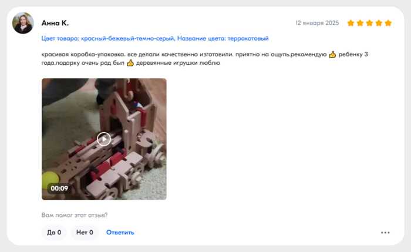The image size is (411, 252).
Task: Click the Вам помог этот отзыв? label
Action: [75, 215]
